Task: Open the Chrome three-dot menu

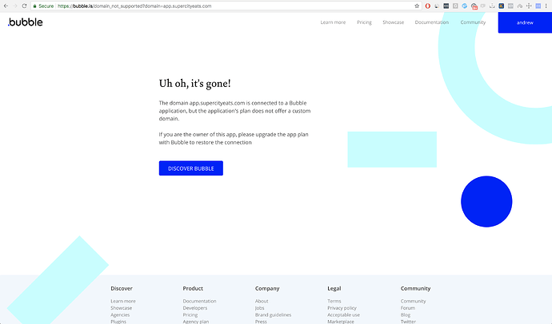Action: [x=546, y=6]
